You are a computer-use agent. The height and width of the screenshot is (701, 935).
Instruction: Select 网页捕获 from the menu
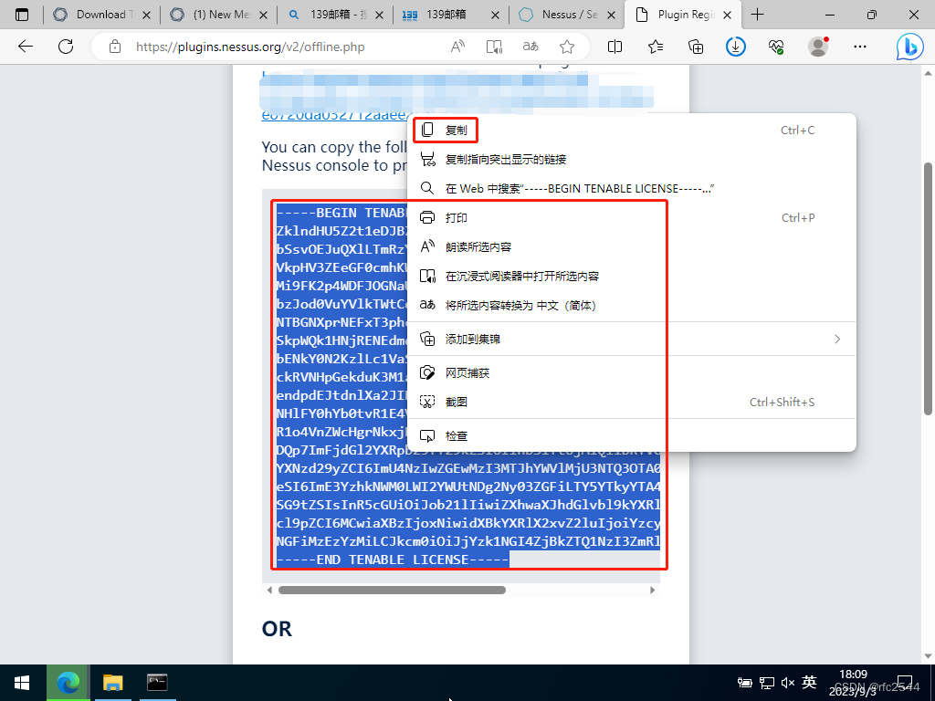pyautogui.click(x=632, y=372)
